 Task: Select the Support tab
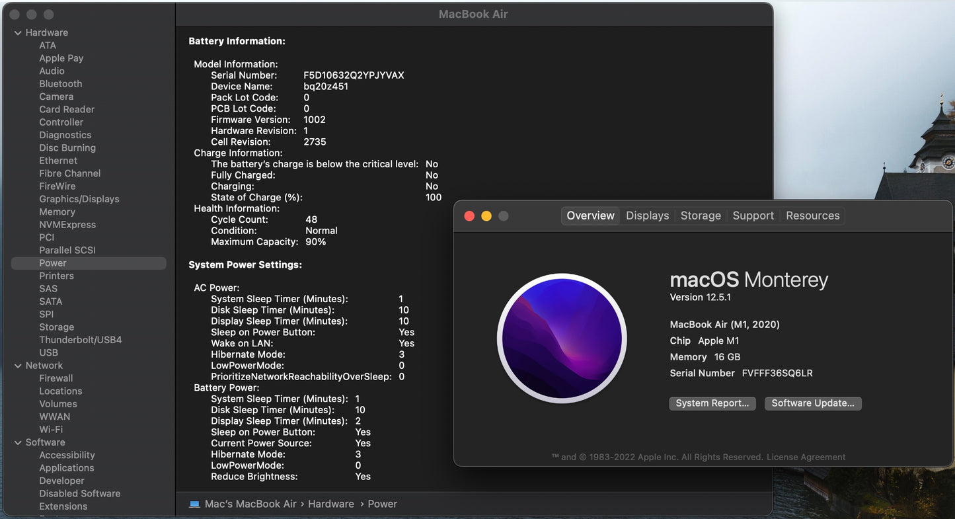coord(753,216)
